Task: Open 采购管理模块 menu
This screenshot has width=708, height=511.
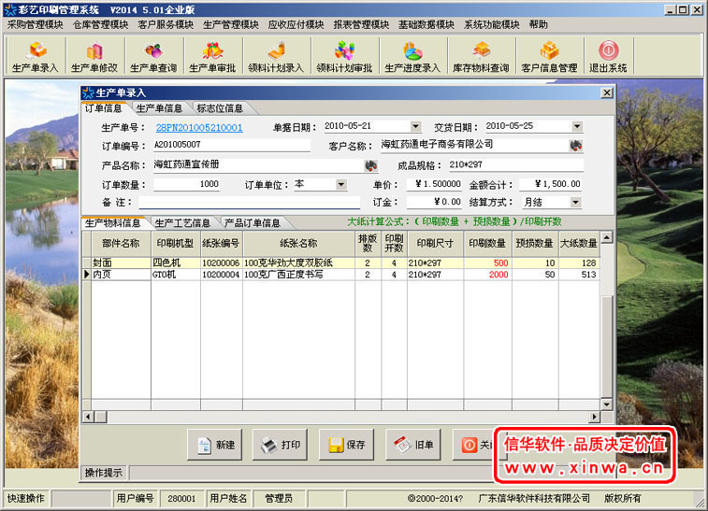Action: [36, 25]
